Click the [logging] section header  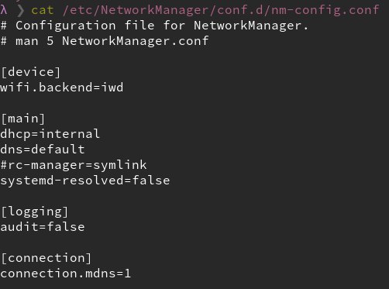pyautogui.click(x=34, y=212)
